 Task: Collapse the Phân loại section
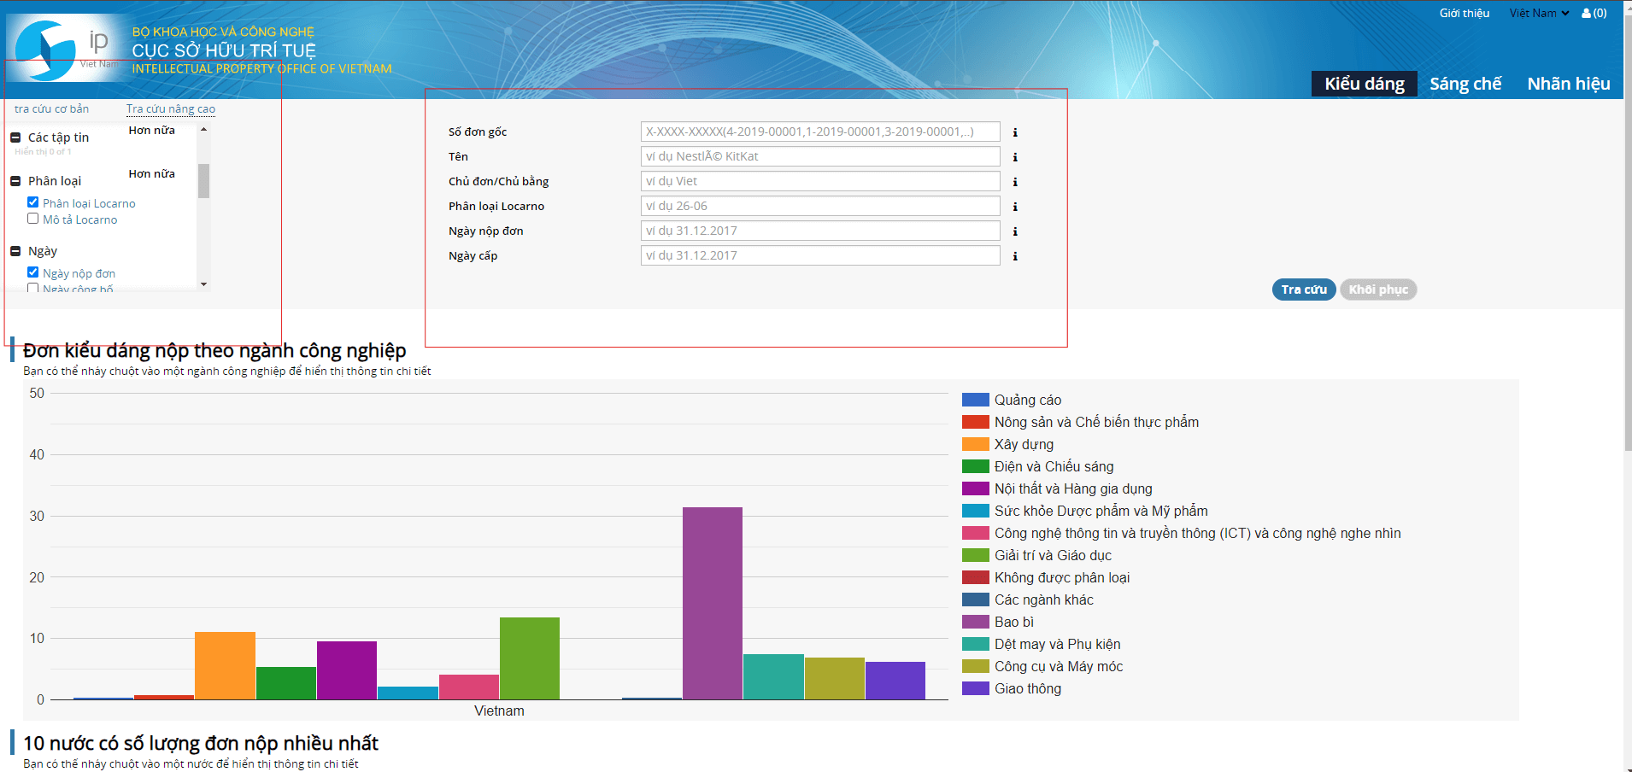point(15,181)
